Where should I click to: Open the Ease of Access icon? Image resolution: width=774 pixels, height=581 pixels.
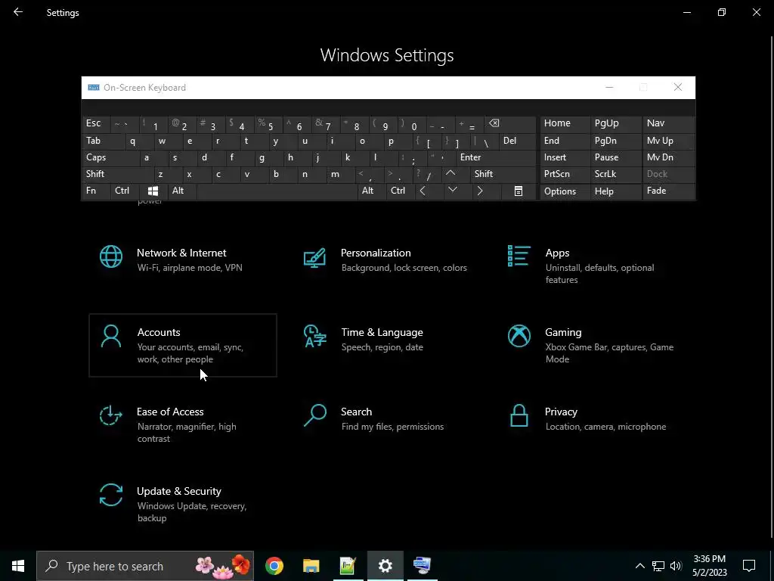coord(110,415)
